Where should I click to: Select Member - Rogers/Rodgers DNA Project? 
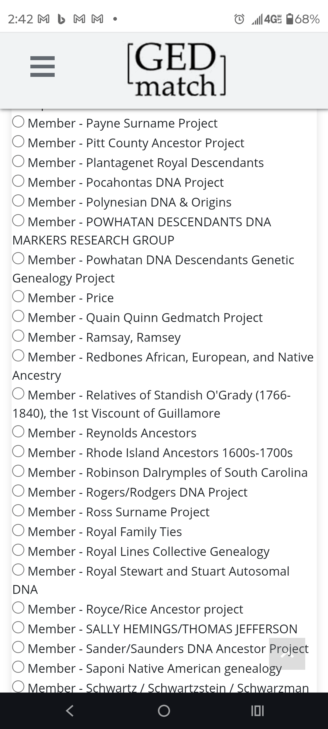click(19, 492)
